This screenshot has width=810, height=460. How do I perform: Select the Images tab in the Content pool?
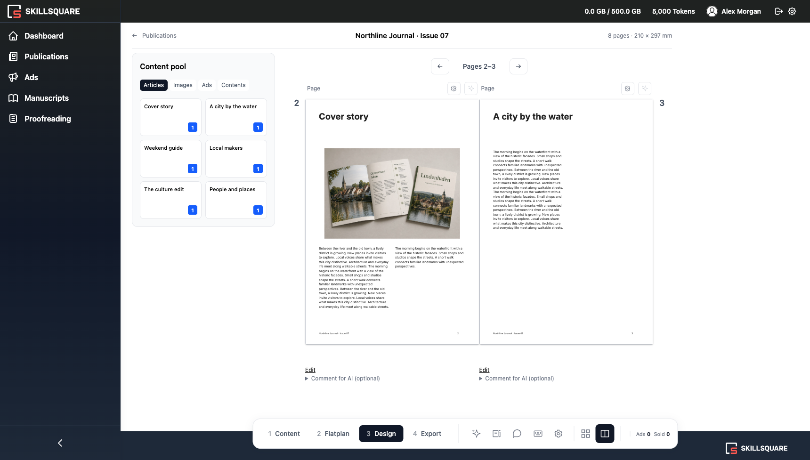coord(183,85)
